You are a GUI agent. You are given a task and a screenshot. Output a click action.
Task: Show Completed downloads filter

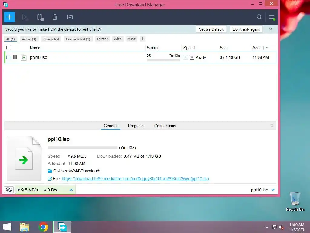pyautogui.click(x=51, y=39)
